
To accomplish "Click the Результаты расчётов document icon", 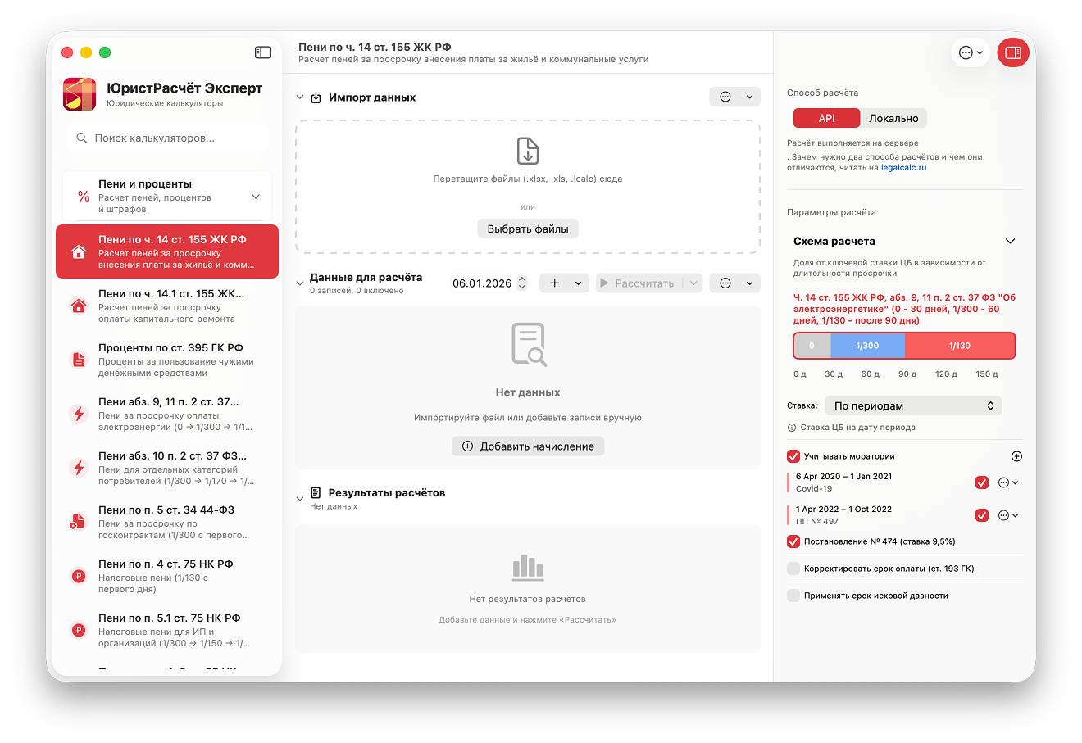I will click(316, 493).
